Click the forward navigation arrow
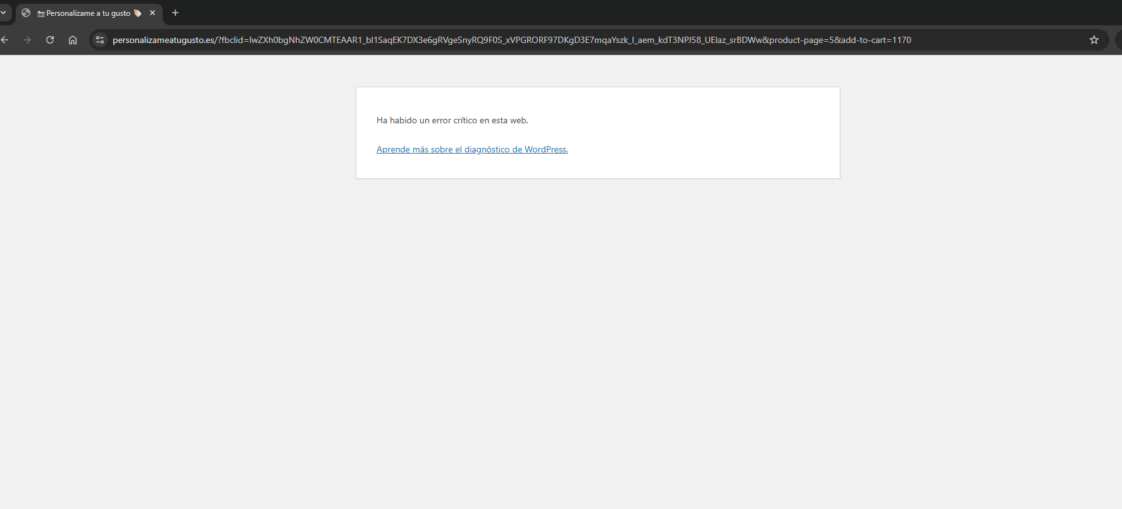 [x=27, y=40]
